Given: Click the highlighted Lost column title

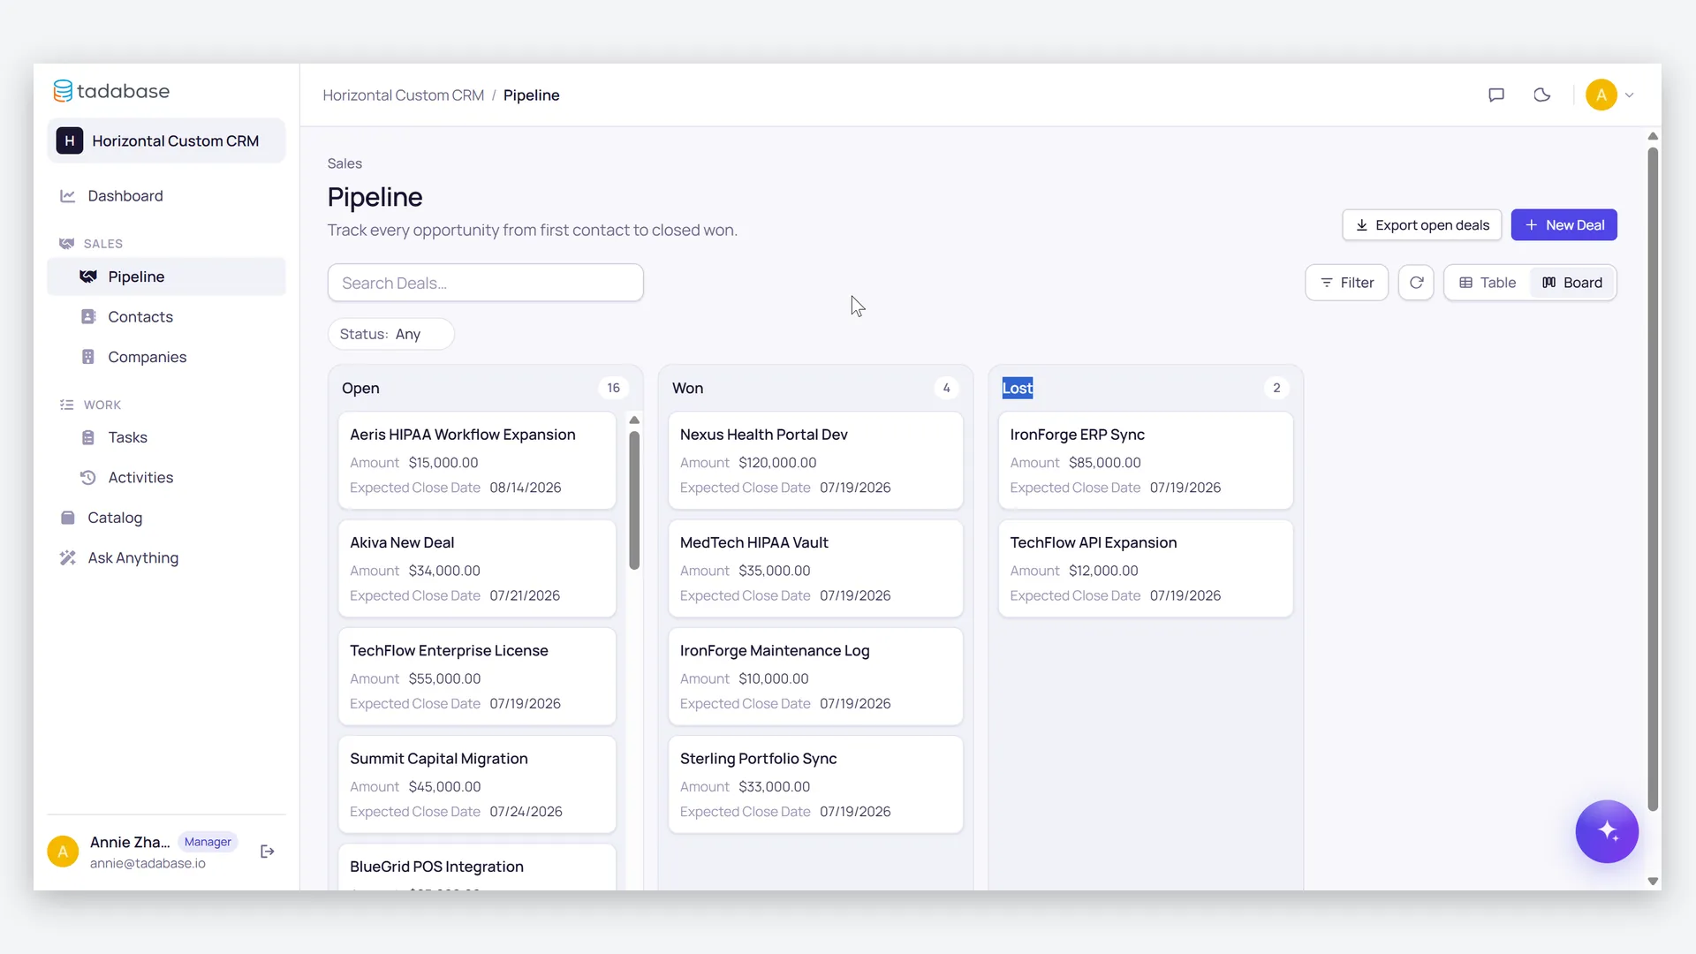Looking at the screenshot, I should [1018, 388].
